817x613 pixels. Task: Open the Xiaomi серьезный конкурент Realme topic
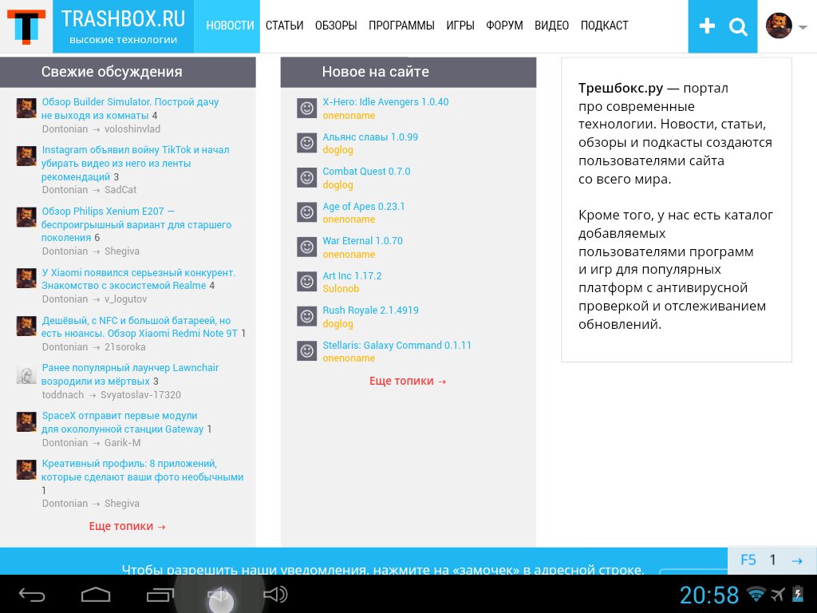point(139,279)
